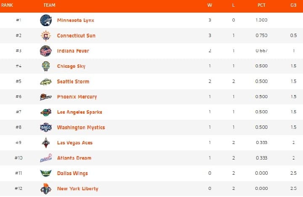Click the Las Vegas Aces logo
303x197 pixels.
coord(45,143)
